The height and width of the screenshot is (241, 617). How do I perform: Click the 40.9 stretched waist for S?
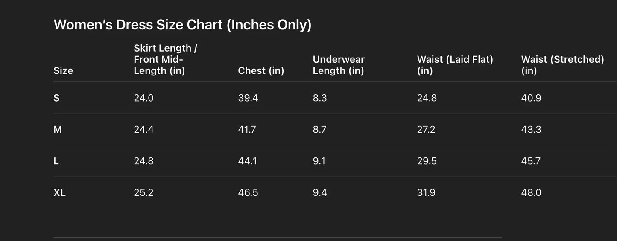(531, 98)
